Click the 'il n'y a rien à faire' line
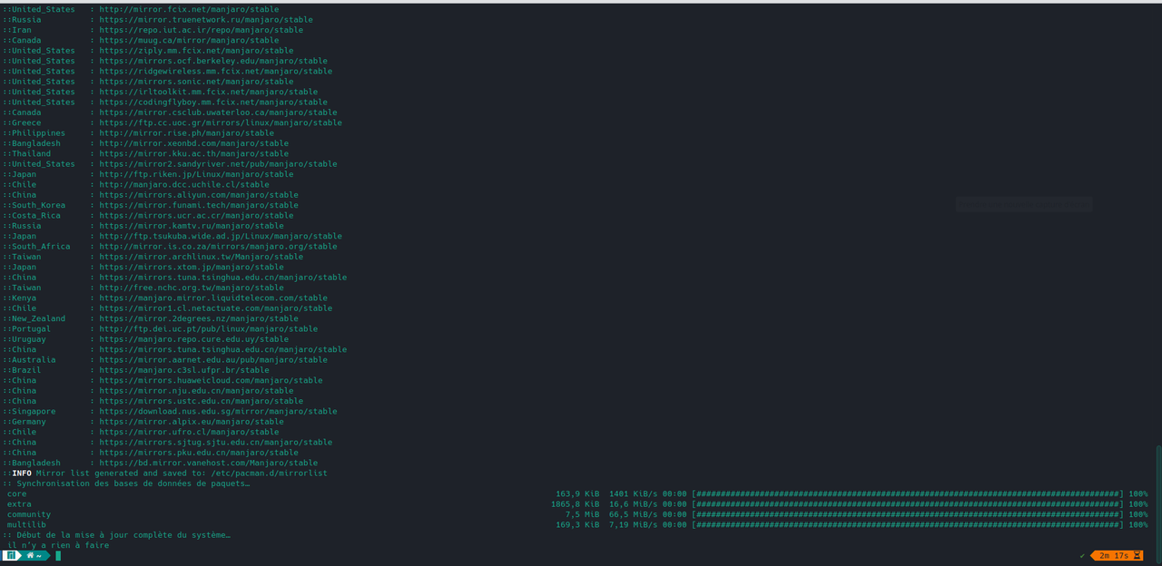This screenshot has width=1162, height=566. tap(58, 545)
